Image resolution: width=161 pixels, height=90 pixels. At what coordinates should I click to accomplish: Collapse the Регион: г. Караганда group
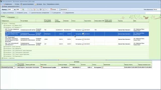pyautogui.click(x=3, y=23)
